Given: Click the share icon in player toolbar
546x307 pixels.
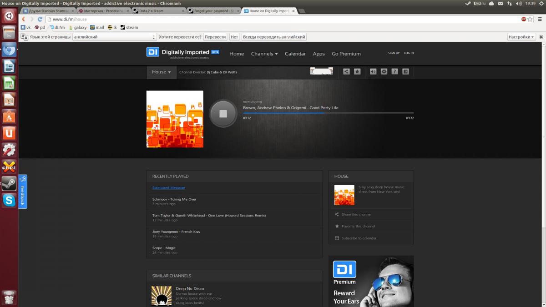Looking at the screenshot, I should (x=346, y=71).
